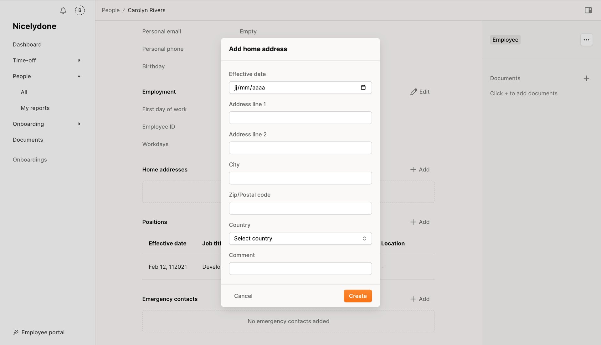
Task: Go to the Employee portal
Action: [43, 332]
